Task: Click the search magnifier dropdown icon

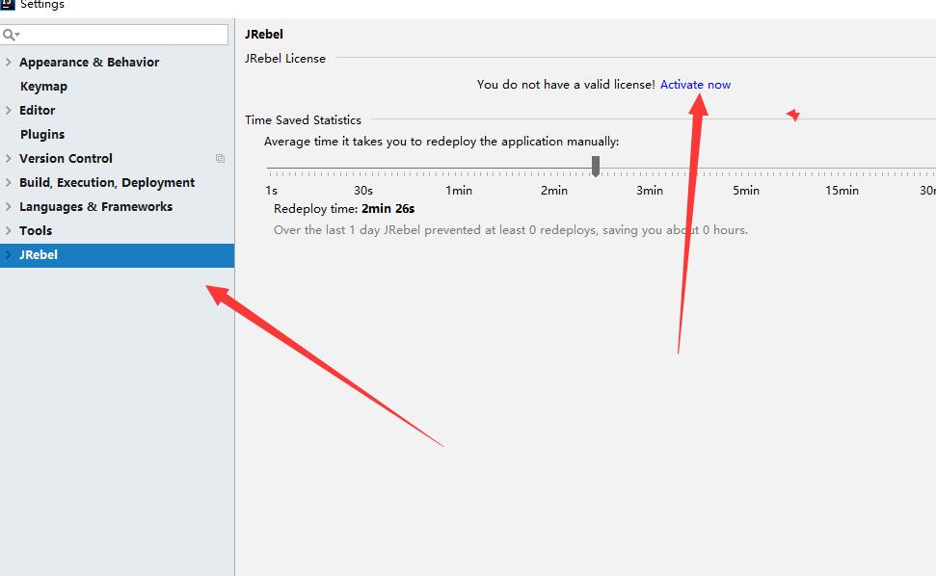Action: coord(11,35)
